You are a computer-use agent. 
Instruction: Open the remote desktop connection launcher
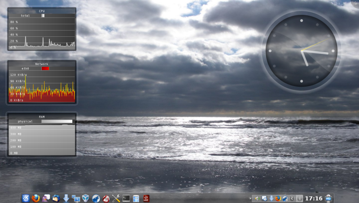pos(76,198)
